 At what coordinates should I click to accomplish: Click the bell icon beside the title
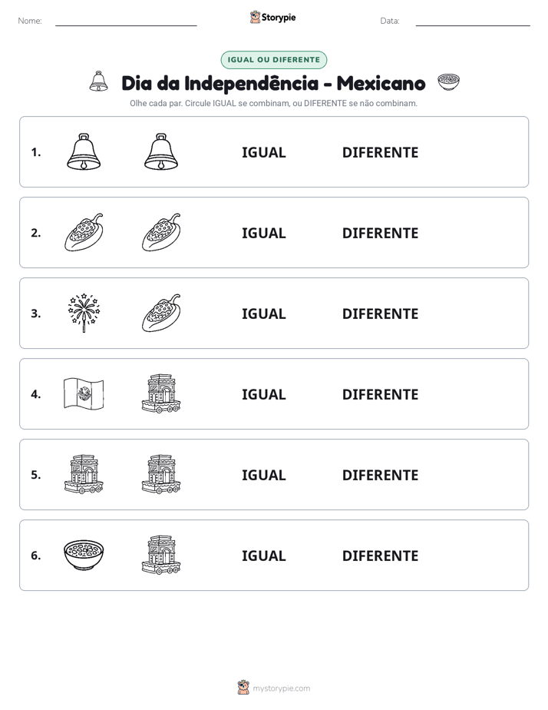click(98, 81)
